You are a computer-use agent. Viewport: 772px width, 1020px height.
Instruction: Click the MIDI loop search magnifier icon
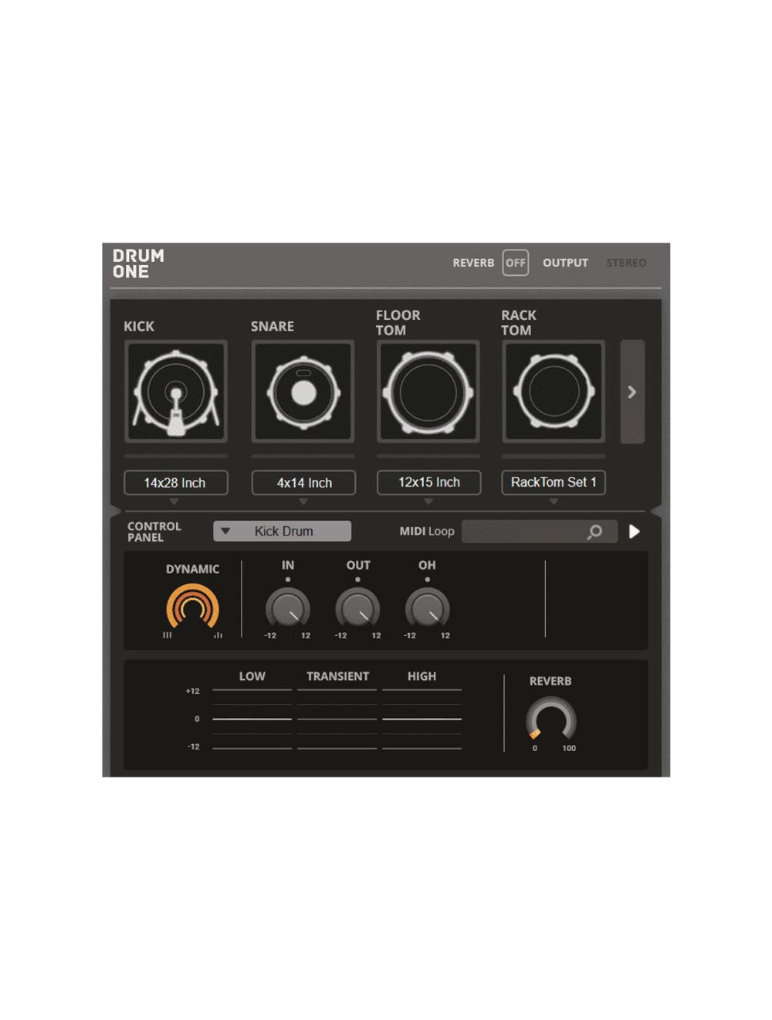(x=594, y=532)
